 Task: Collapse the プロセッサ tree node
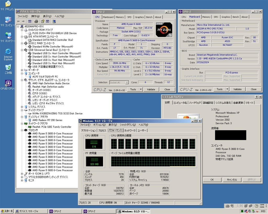click(22, 130)
